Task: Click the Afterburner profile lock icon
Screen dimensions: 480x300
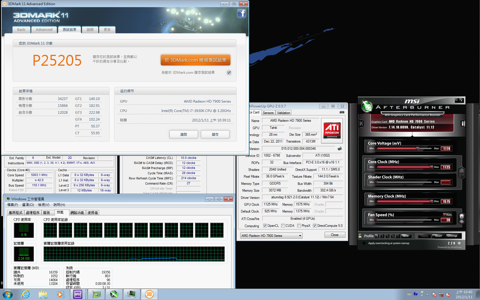Action: (360, 236)
